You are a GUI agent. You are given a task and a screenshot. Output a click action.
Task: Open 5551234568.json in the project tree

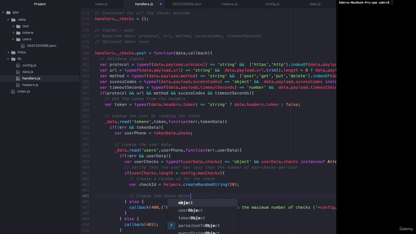(42, 46)
